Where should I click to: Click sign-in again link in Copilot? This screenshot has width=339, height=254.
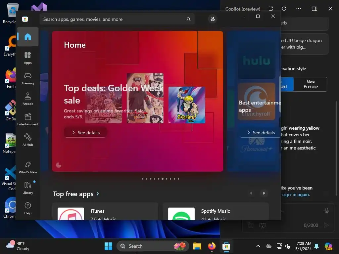296,194
